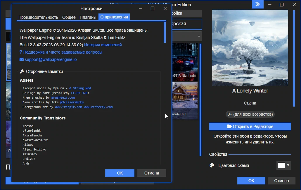Click the folder icon on Открыть в Редакторе
Viewport: 301px width, 190px height.
pyautogui.click(x=229, y=126)
